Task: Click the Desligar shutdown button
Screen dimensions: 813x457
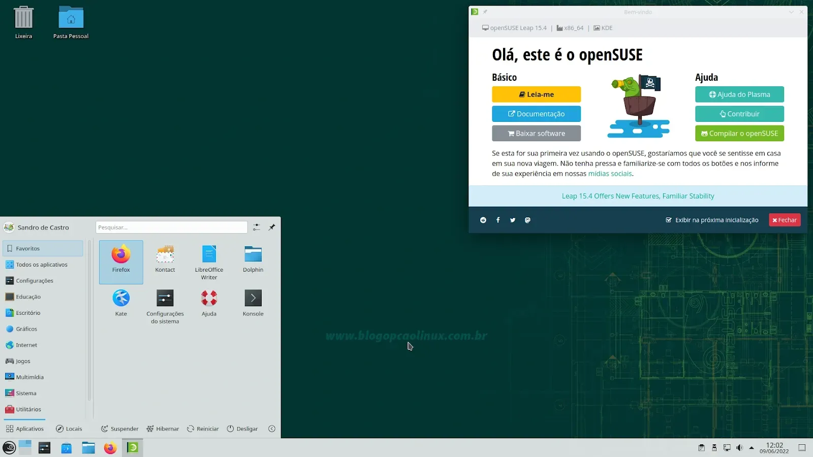Action: [x=242, y=429]
